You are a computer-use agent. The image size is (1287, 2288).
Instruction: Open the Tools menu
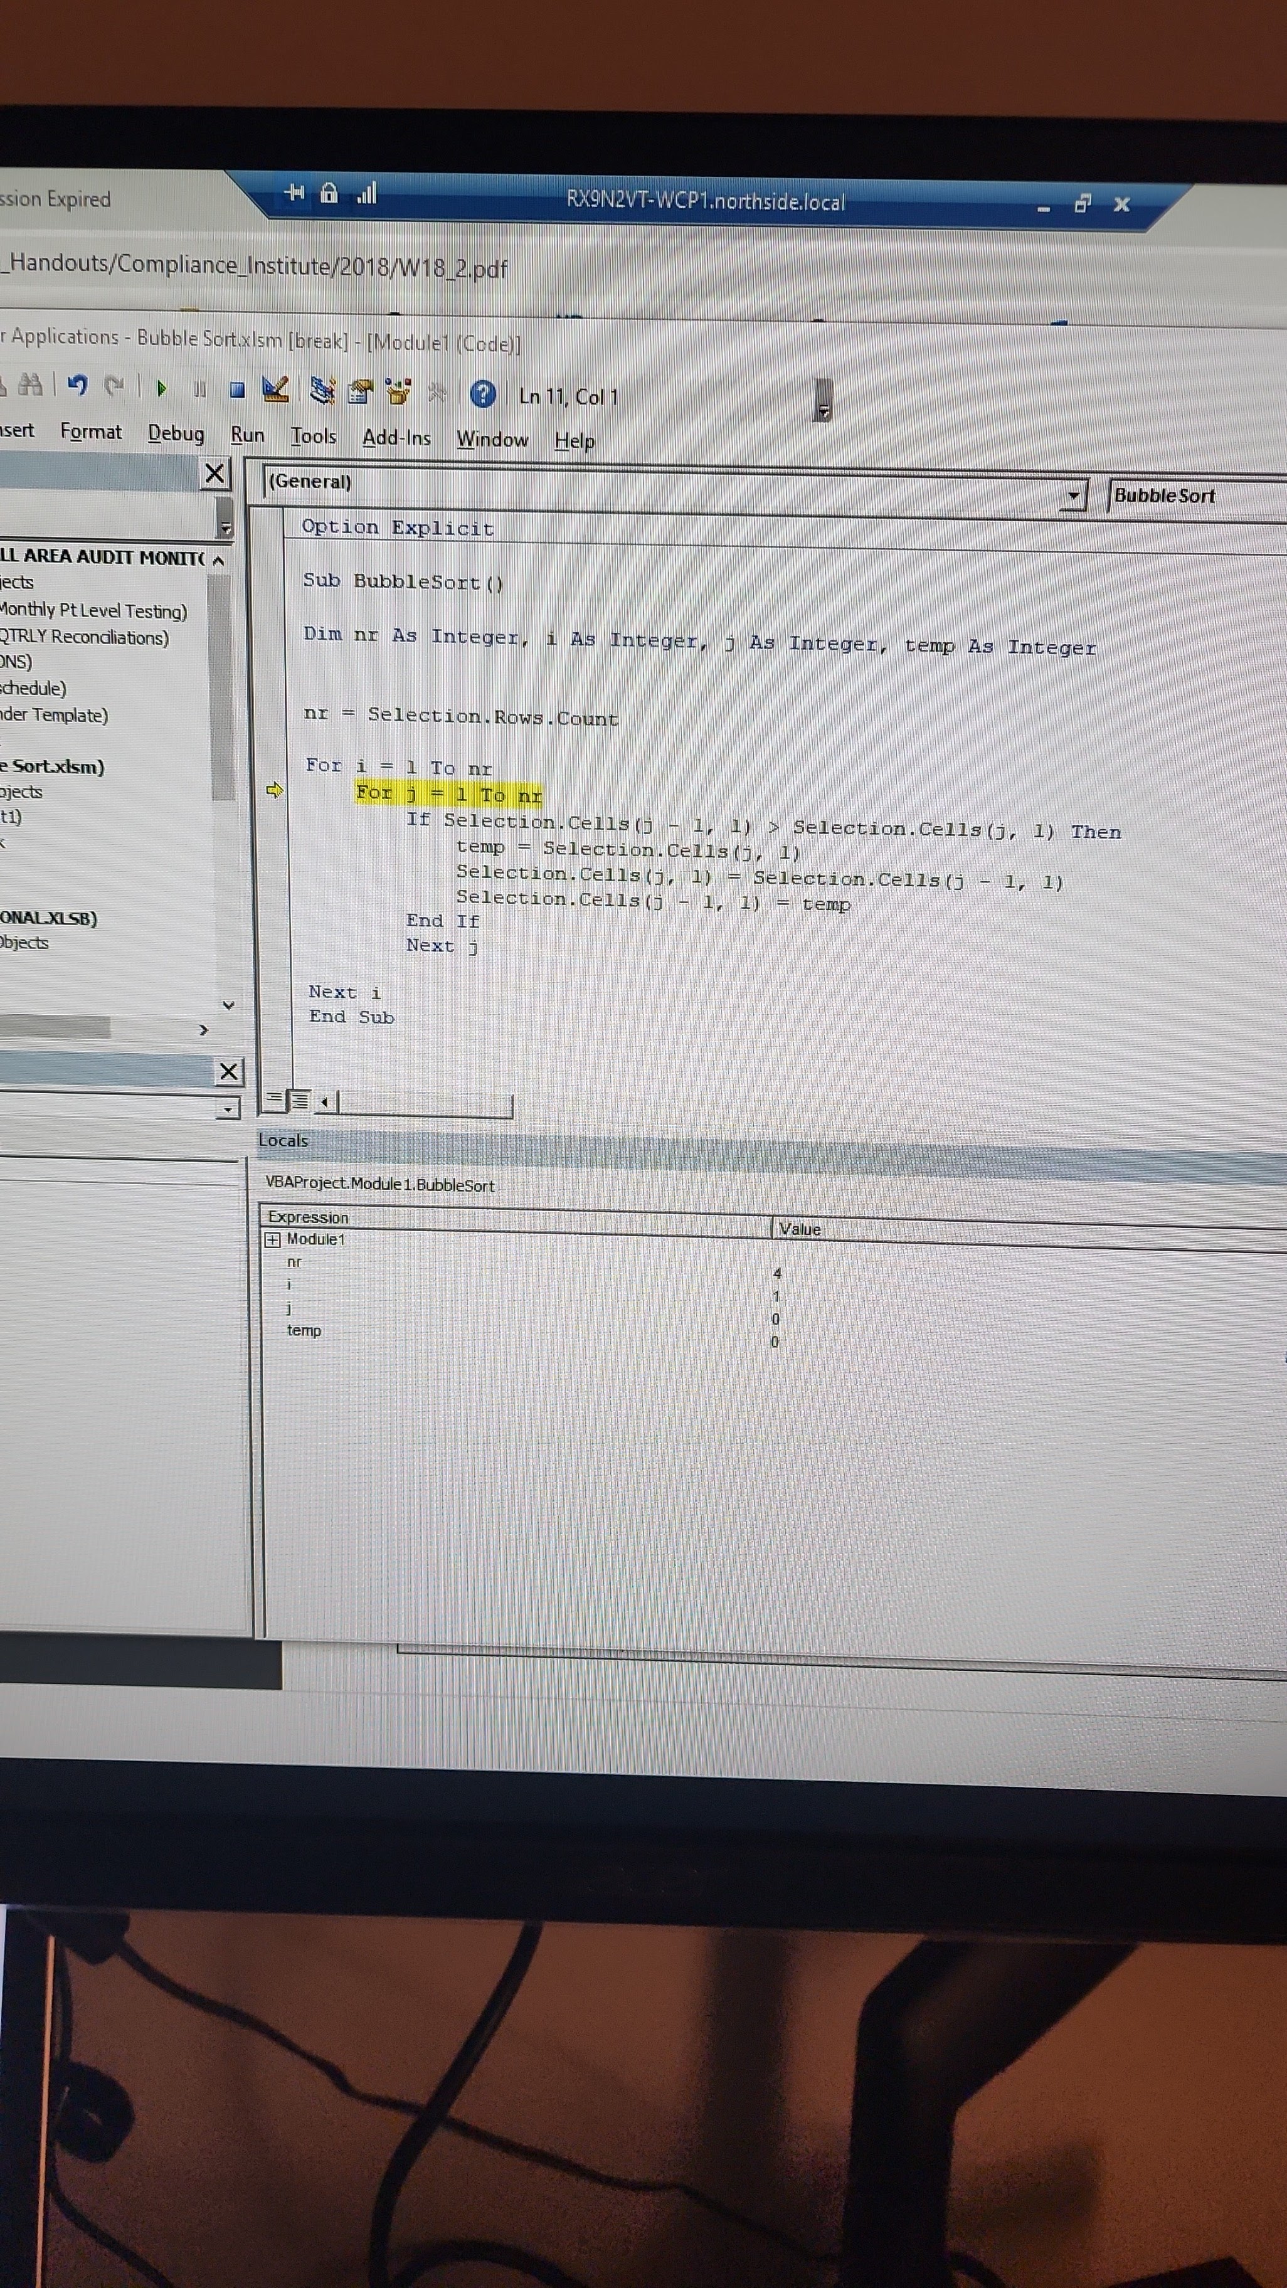click(312, 436)
